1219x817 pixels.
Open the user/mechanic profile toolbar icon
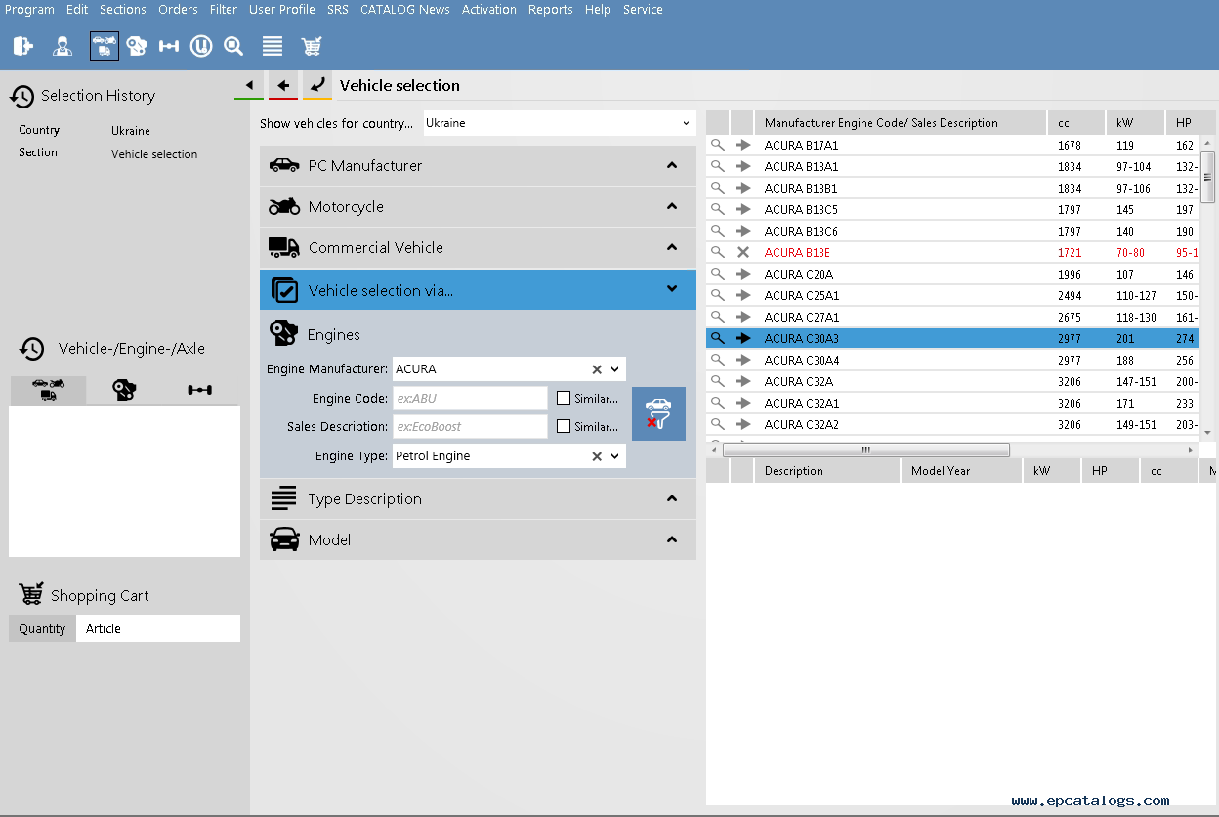(63, 46)
